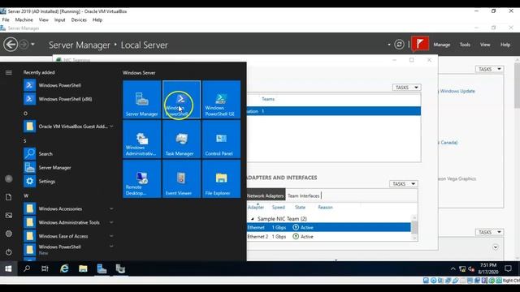Screen dimensions: 520x292
Task: Open the Teams TASKS dropdown
Action: 406,88
